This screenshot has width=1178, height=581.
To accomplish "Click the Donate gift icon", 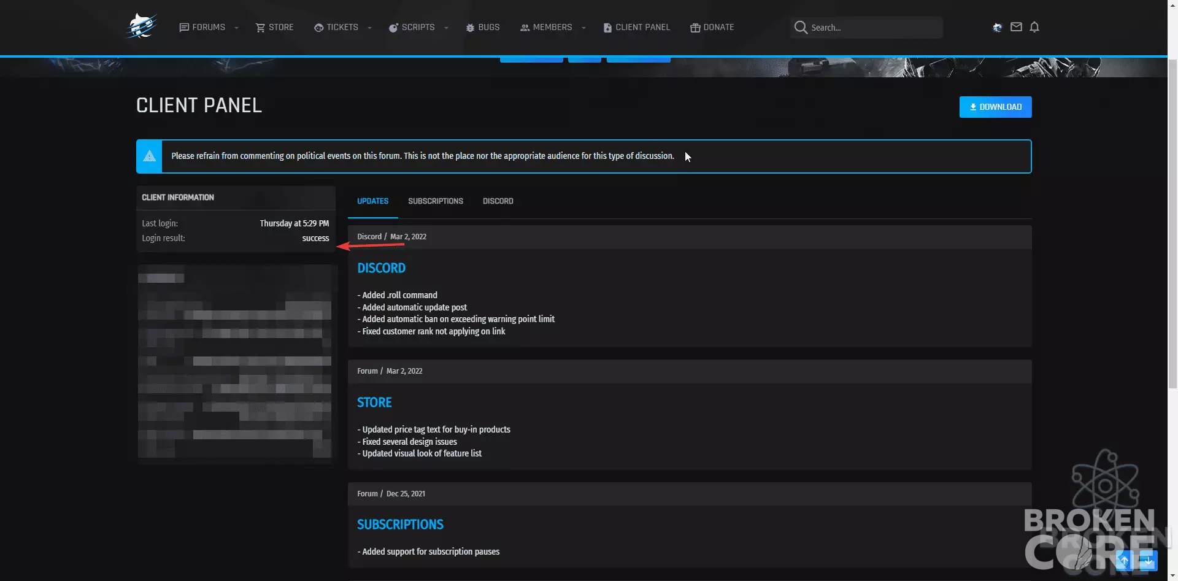I will (x=695, y=28).
